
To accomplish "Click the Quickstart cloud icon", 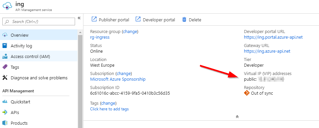I will point(5,102).
